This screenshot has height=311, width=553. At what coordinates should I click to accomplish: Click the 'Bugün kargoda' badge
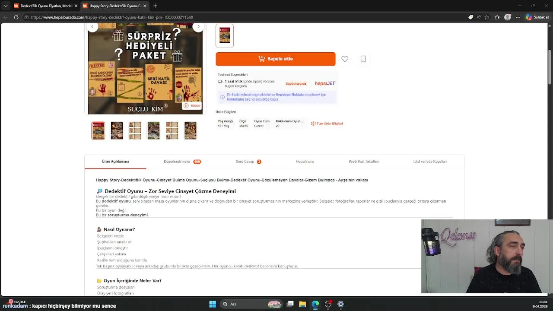coord(296,83)
